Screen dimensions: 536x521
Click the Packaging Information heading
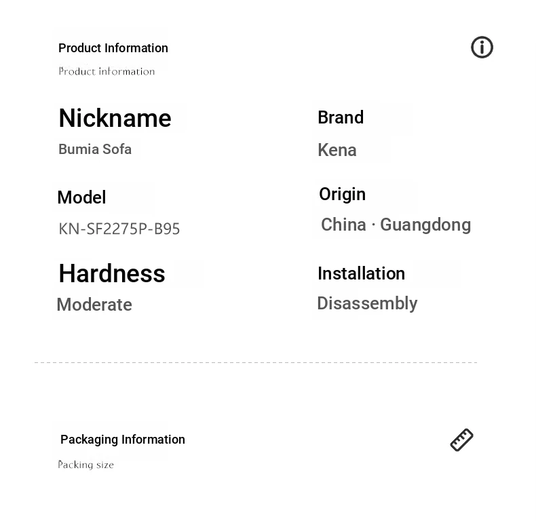123,440
